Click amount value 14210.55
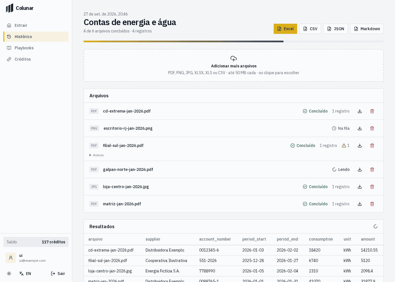Screen dimensions: 395x282 pos(369,250)
